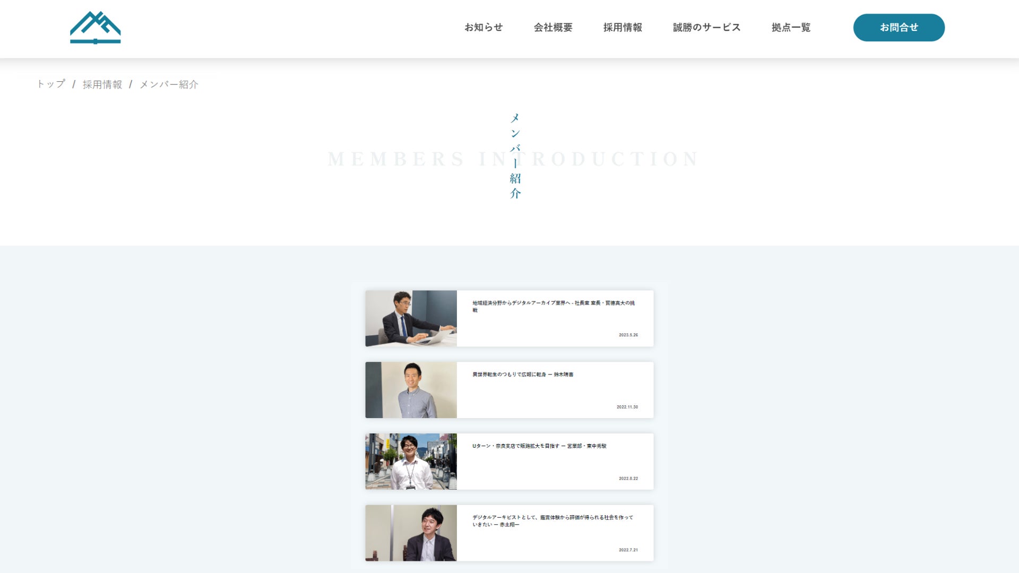Image resolution: width=1019 pixels, height=573 pixels.
Task: Click the トップ breadcrumb link
Action: coord(51,84)
